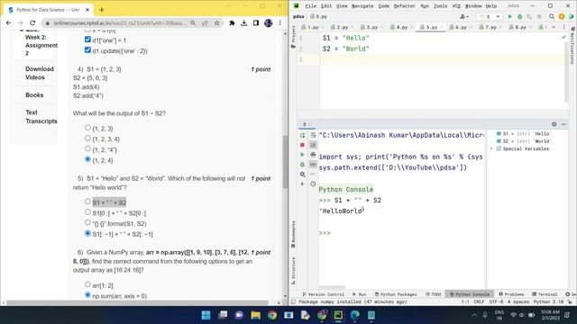Open the Books sidebar link

[34, 94]
